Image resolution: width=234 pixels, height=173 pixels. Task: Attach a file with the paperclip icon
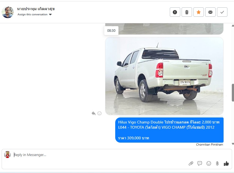pyautogui.click(x=191, y=163)
